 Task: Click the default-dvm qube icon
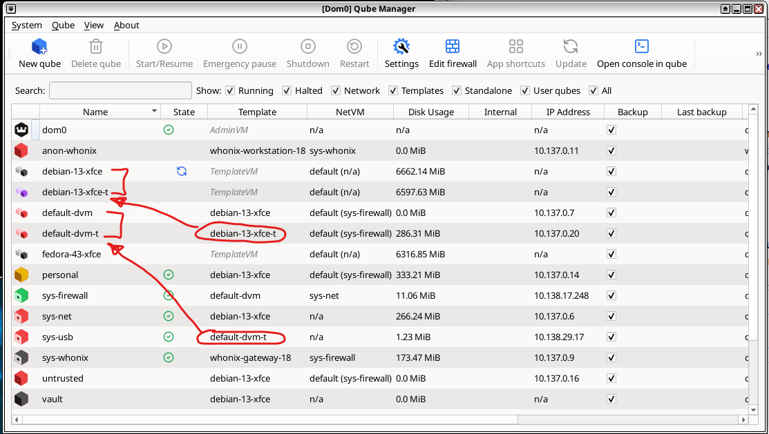(x=21, y=213)
